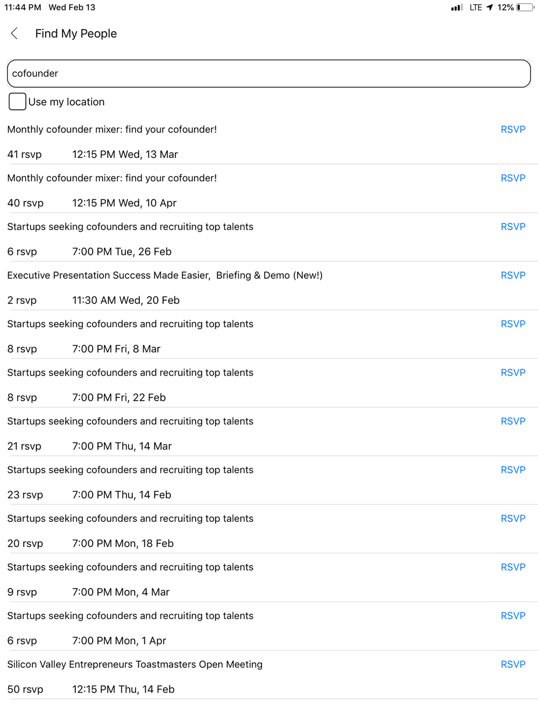
Task: RSVP to the Tue, 26 Feb startups event
Action: 513,227
